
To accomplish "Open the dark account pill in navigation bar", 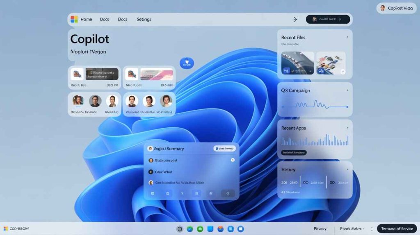I will [x=328, y=19].
